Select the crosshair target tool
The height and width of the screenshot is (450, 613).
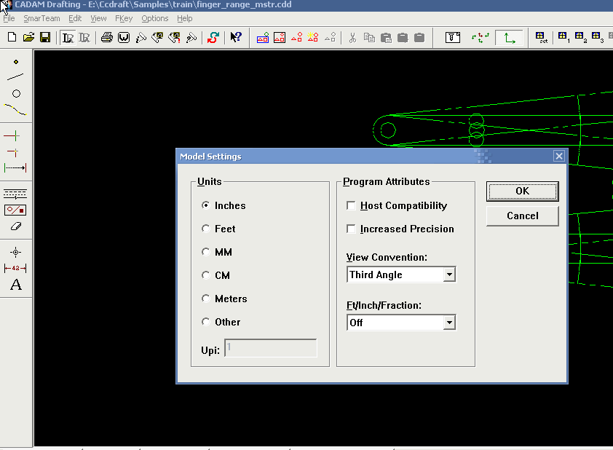15,252
